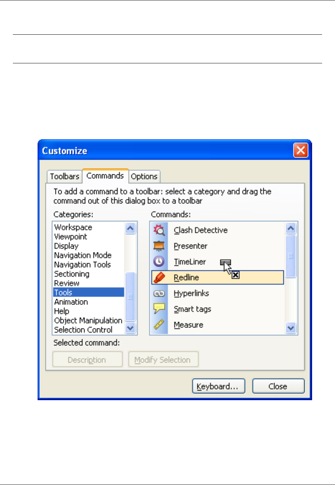Click the Close button at bottom
Viewport: 335px width, 485px height.
pyautogui.click(x=278, y=386)
